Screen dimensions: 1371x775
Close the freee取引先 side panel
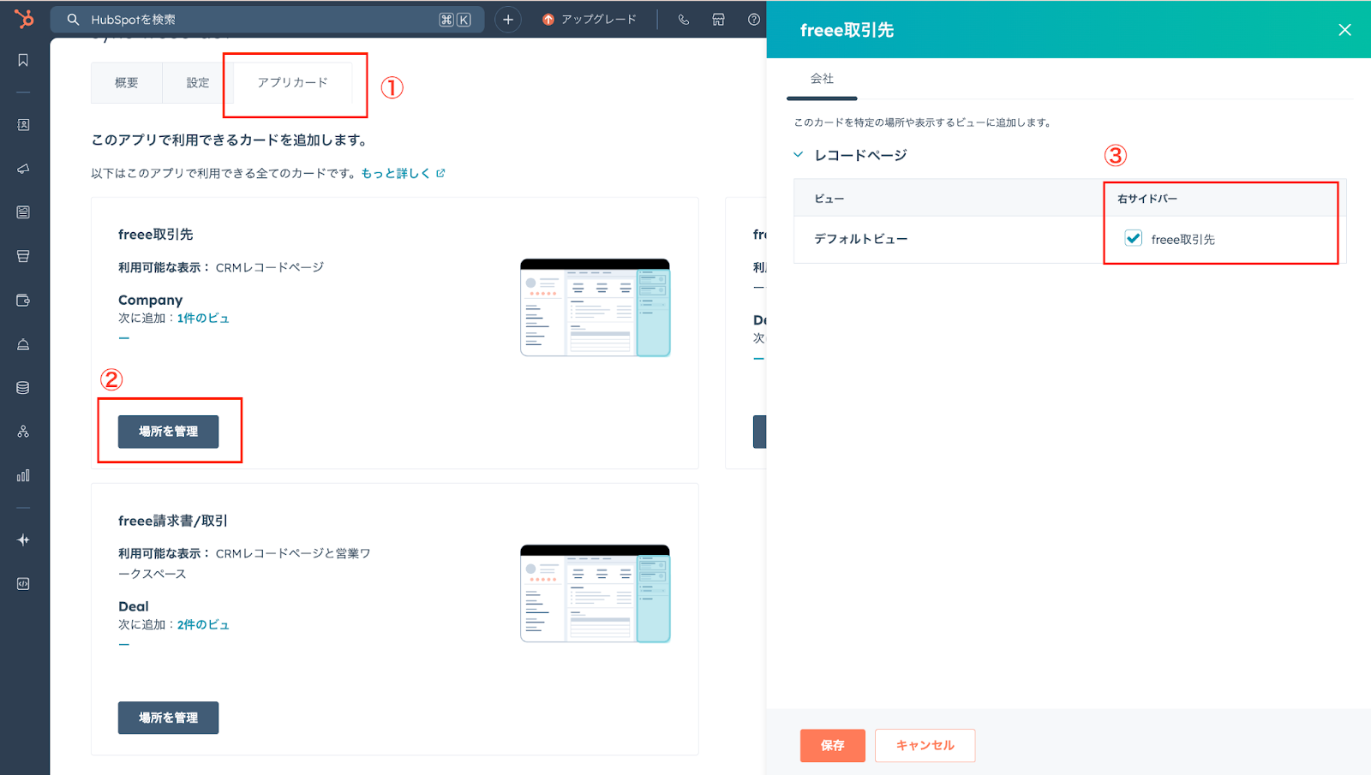tap(1345, 30)
